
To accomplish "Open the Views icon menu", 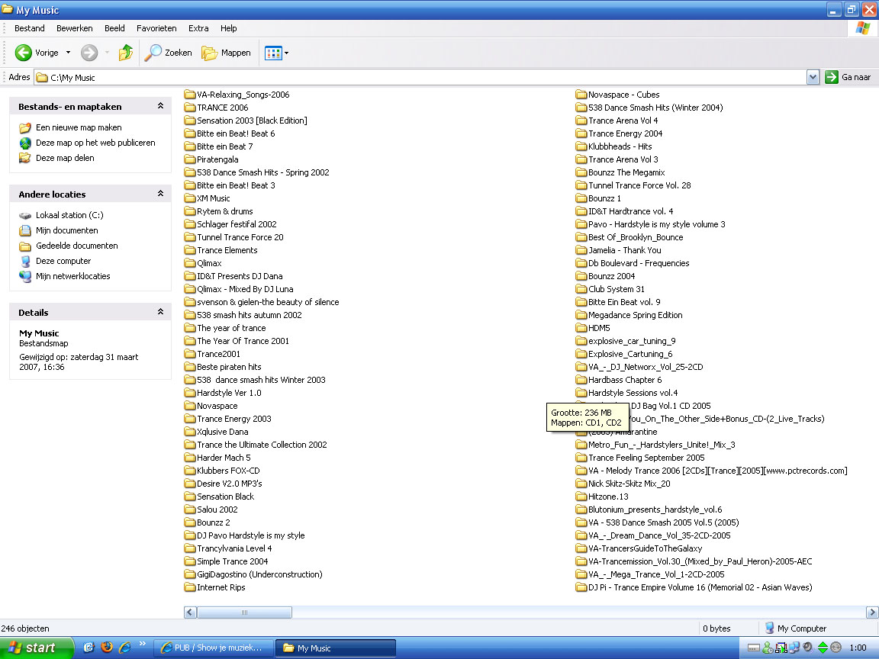I will (273, 53).
